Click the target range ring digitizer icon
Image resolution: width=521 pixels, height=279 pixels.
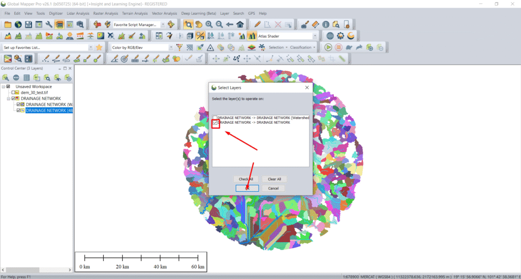click(125, 59)
